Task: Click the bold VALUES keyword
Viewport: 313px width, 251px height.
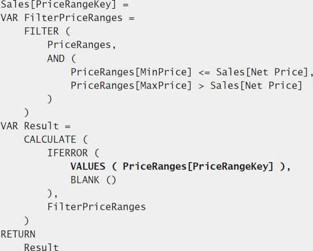Action: (x=88, y=167)
